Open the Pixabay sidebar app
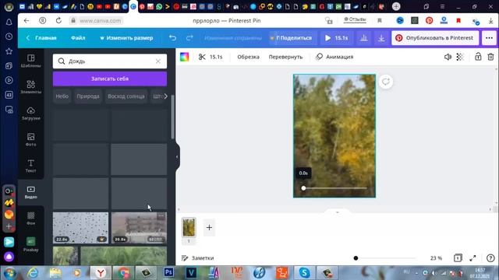Image resolution: width=499 pixels, height=280 pixels. (x=31, y=244)
